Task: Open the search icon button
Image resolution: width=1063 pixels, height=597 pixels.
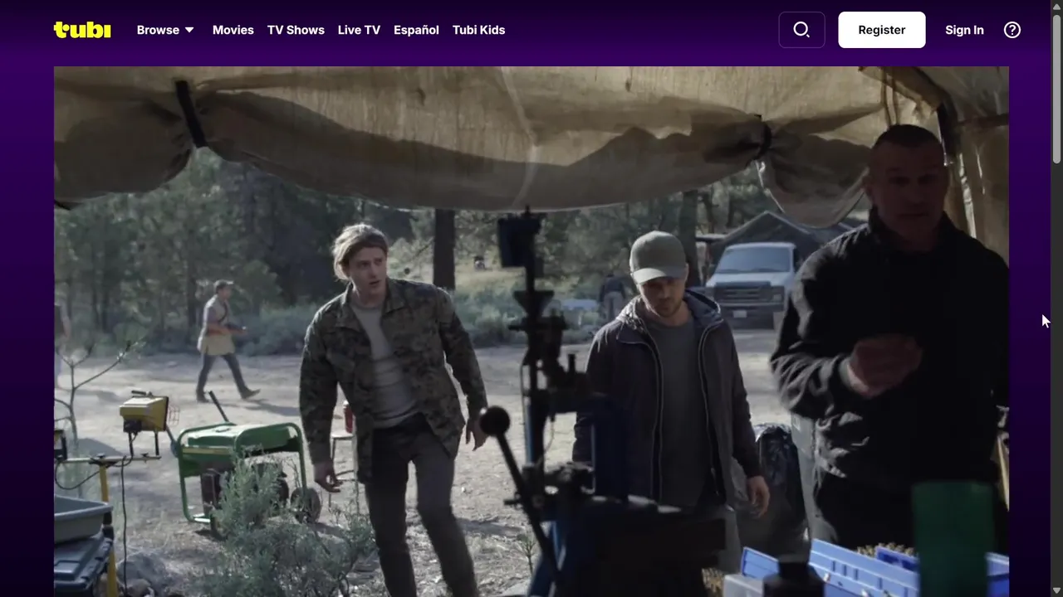Action: click(x=801, y=30)
